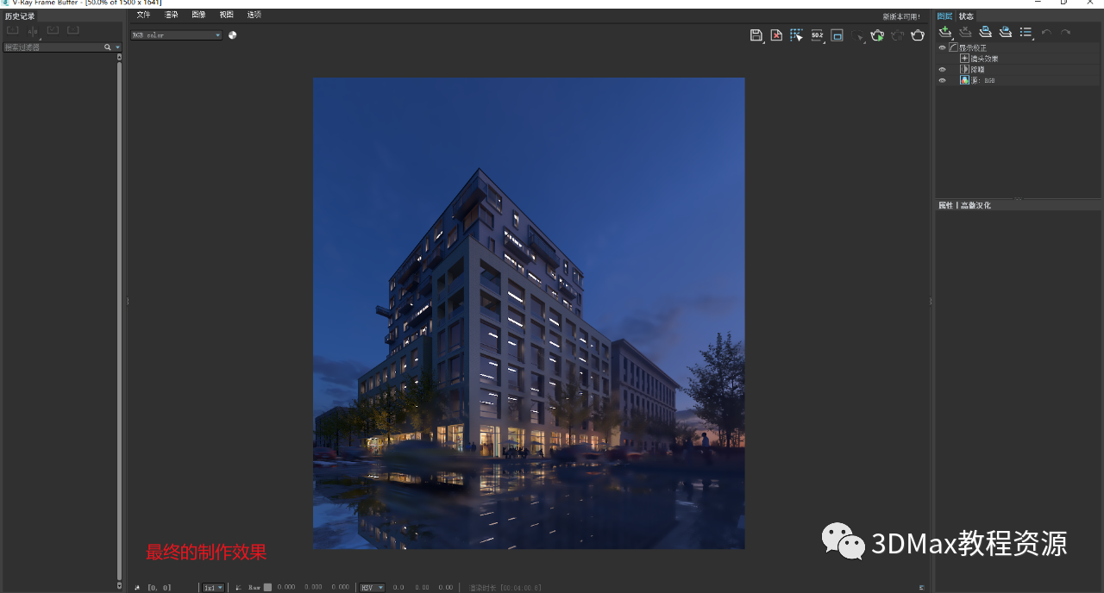Image resolution: width=1104 pixels, height=593 pixels.
Task: Switch to the 状态 tab
Action: 965,15
